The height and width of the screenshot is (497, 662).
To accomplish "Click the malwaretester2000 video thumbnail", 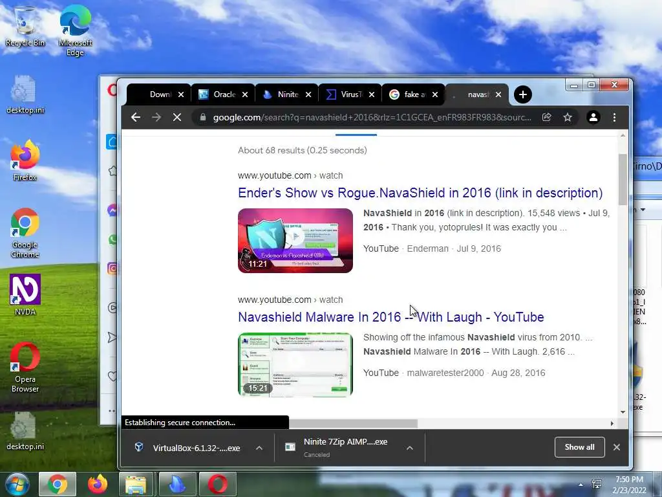I will (x=295, y=365).
